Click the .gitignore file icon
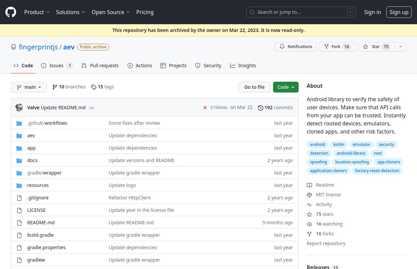 point(19,198)
